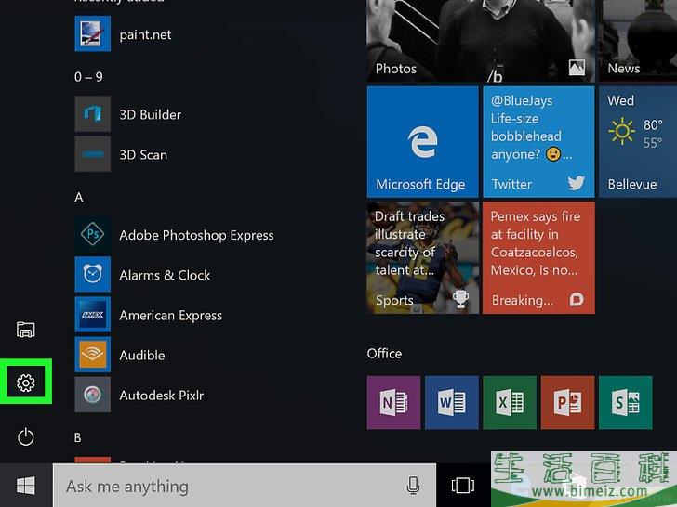The image size is (677, 507).
Task: Launch paint.net app icon
Action: 92,33
